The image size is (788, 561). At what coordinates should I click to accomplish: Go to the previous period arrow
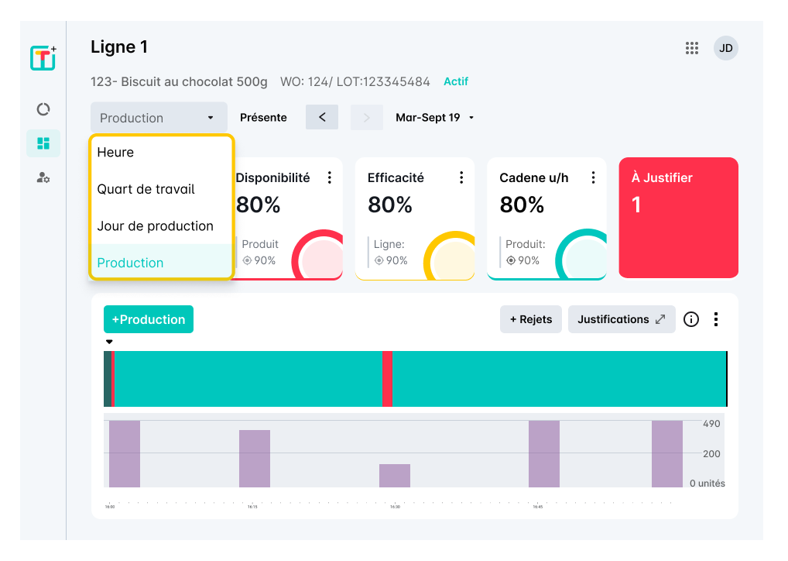pyautogui.click(x=322, y=117)
